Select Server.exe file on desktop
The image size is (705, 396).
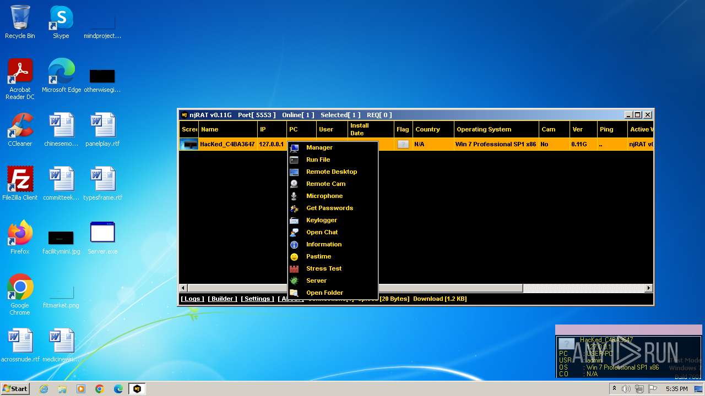pyautogui.click(x=102, y=238)
